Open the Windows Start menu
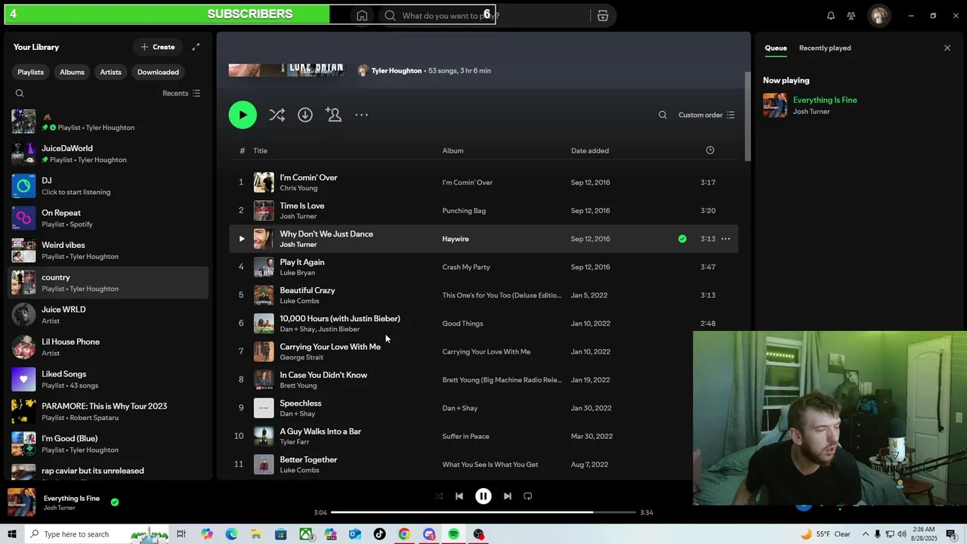The height and width of the screenshot is (544, 967). (x=12, y=534)
